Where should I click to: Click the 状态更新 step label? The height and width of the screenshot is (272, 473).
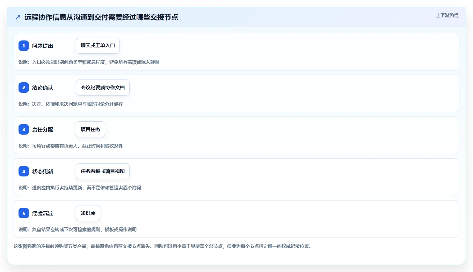tap(43, 171)
